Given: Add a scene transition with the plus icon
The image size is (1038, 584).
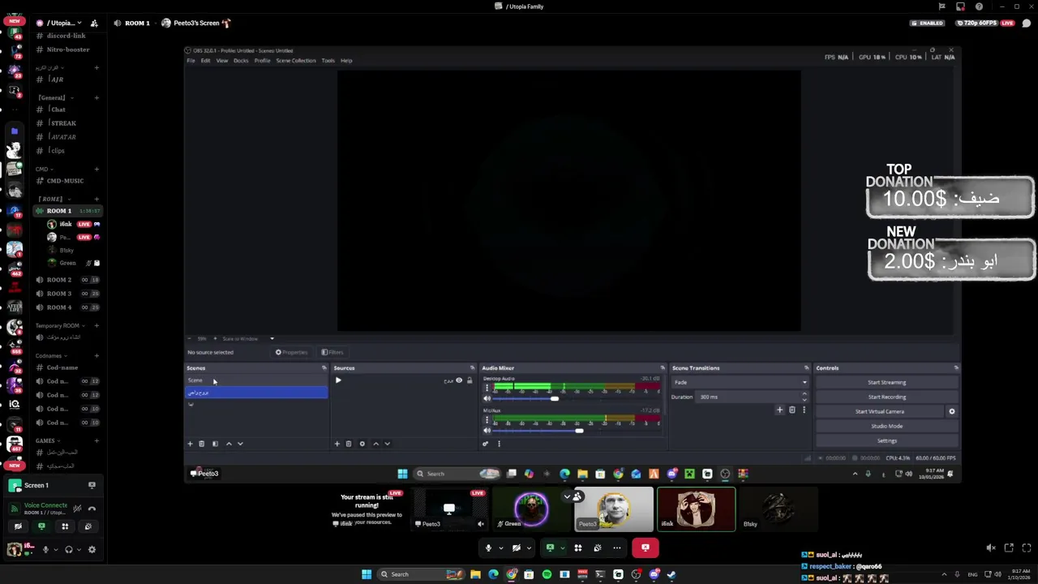Looking at the screenshot, I should [x=780, y=410].
